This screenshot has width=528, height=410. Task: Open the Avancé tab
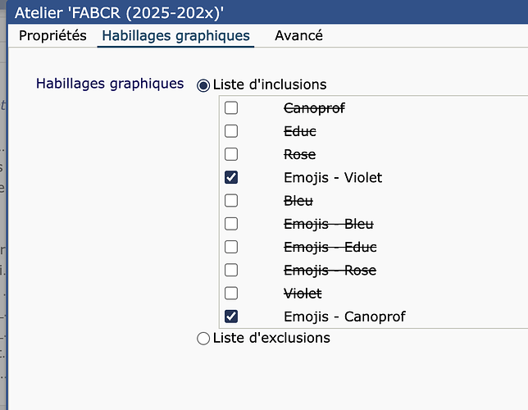tap(298, 35)
